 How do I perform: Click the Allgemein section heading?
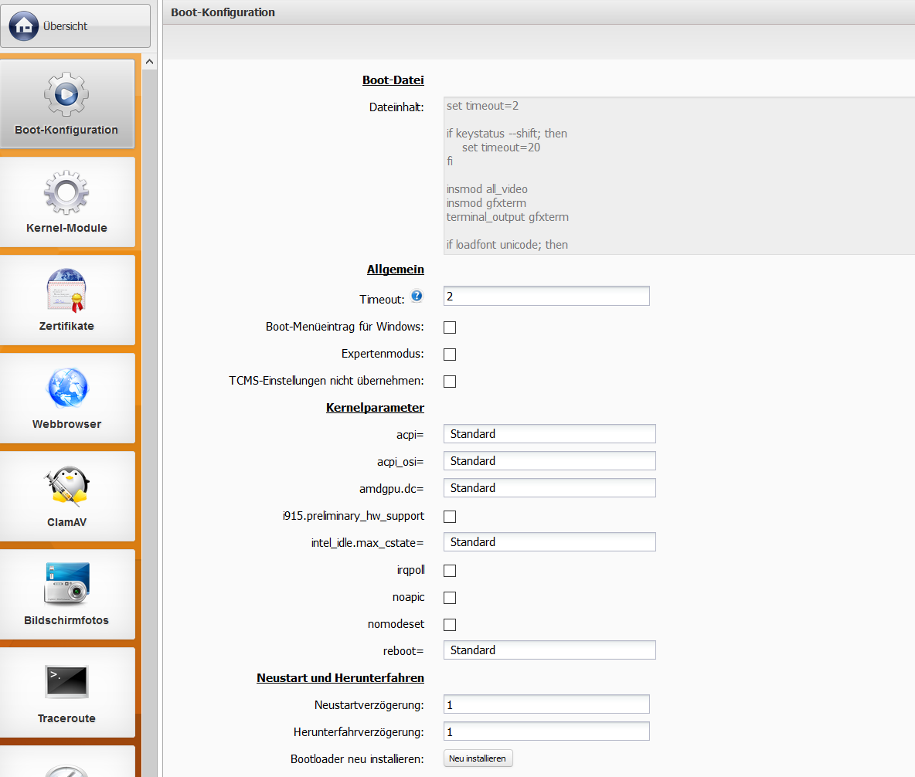396,270
